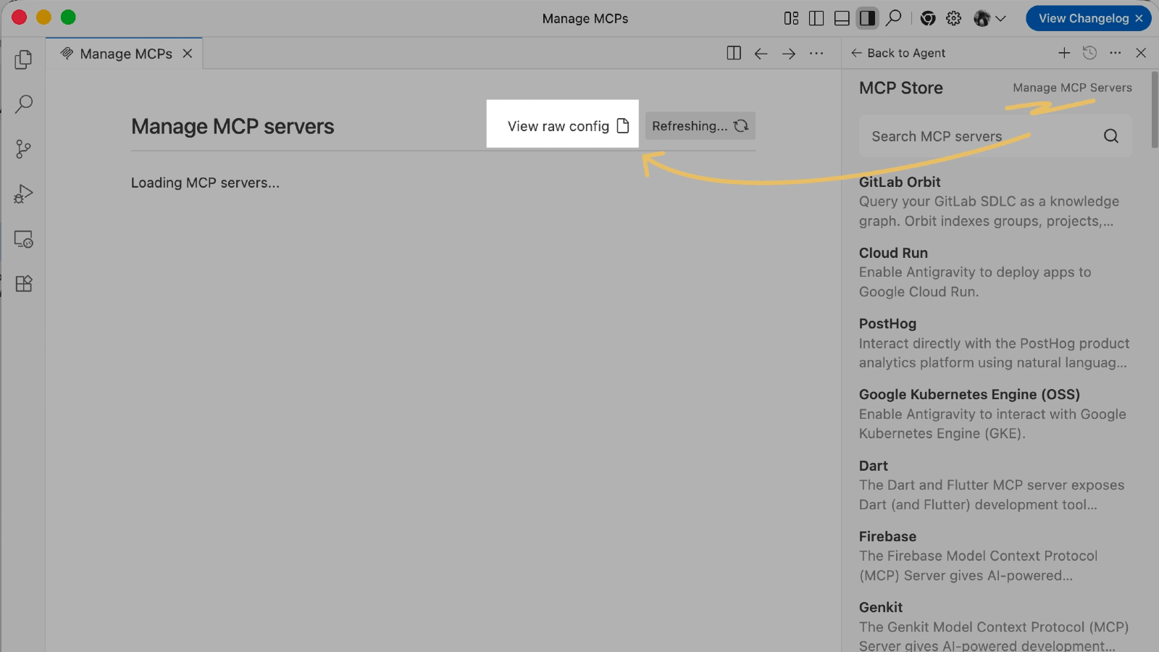Select the Manage MCPs editor tab
The width and height of the screenshot is (1159, 652).
pyautogui.click(x=125, y=54)
